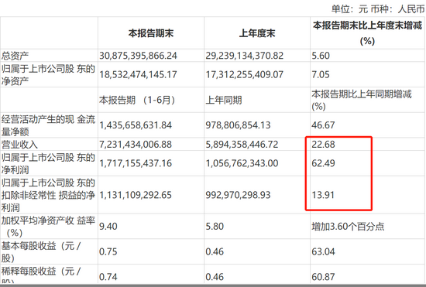Click the 0.75 earnings per share value
The image size is (426, 287).
point(108,251)
